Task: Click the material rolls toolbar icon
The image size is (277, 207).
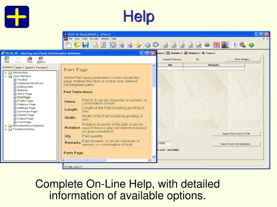Action: [x=225, y=45]
